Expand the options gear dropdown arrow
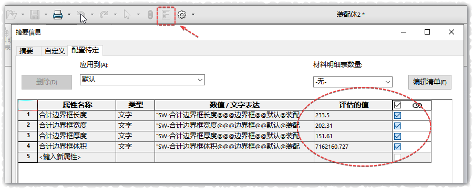The width and height of the screenshot is (473, 189). pos(193,14)
